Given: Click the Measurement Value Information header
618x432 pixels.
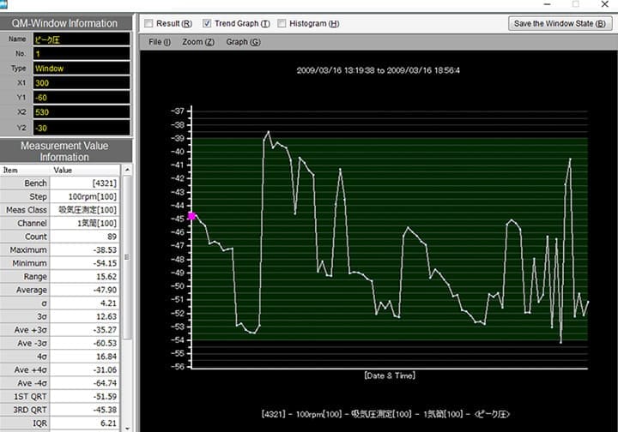Looking at the screenshot, I should [x=65, y=152].
